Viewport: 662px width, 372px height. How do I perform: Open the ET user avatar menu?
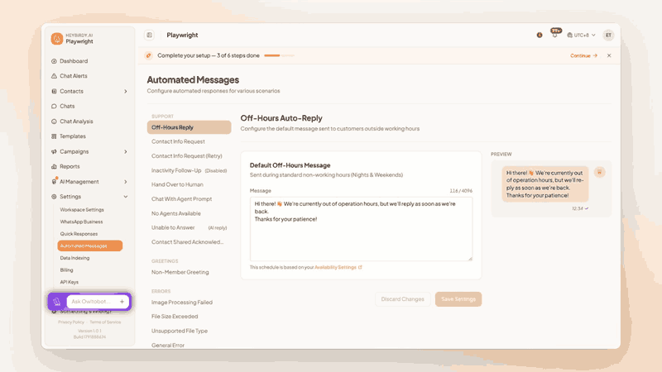[608, 35]
